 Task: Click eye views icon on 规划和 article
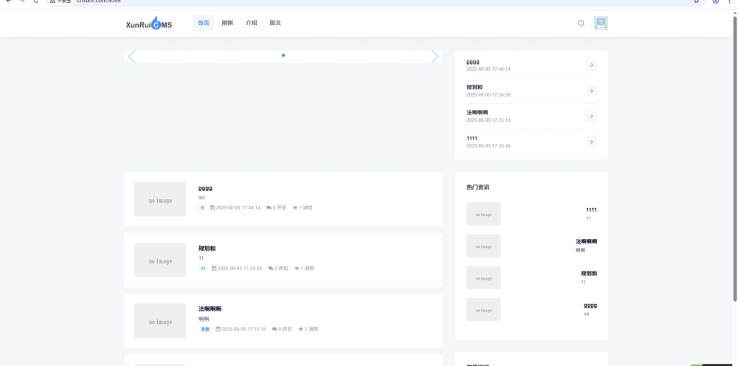[297, 268]
